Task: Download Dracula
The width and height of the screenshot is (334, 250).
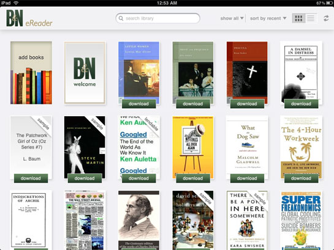Action: 247,104
